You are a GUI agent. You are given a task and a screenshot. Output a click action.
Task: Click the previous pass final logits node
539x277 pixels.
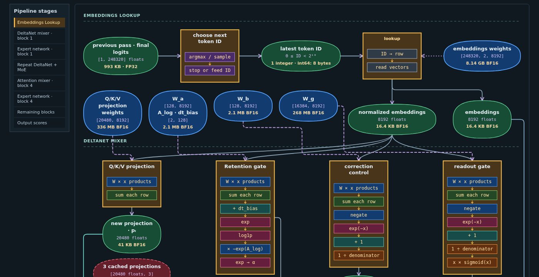(x=121, y=56)
